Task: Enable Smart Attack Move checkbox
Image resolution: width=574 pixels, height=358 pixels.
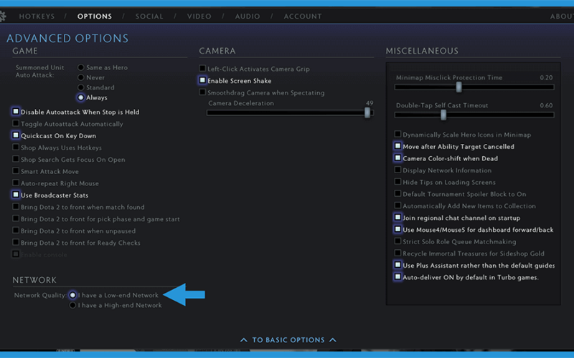Action: (16, 171)
